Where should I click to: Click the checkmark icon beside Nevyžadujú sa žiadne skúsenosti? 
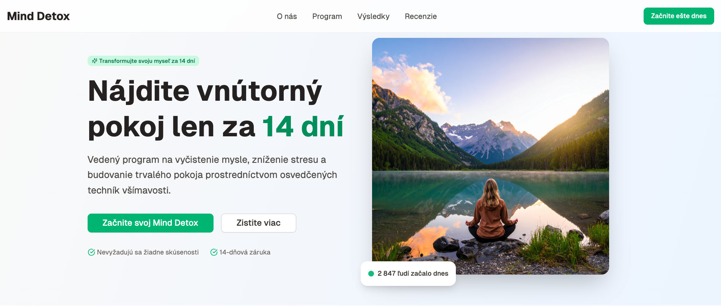point(91,252)
